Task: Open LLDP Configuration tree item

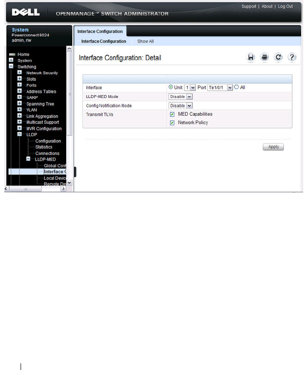Action: 48,141
